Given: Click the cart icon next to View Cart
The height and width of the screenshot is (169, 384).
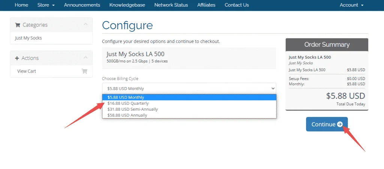Looking at the screenshot, I should [84, 71].
